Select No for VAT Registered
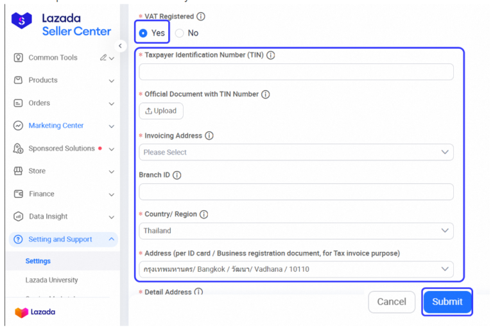This screenshot has width=493, height=330. pyautogui.click(x=180, y=33)
